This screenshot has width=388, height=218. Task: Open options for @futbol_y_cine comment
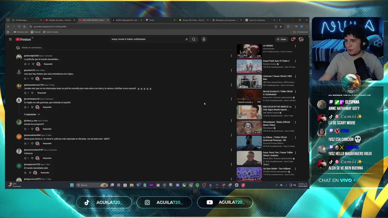click(231, 121)
